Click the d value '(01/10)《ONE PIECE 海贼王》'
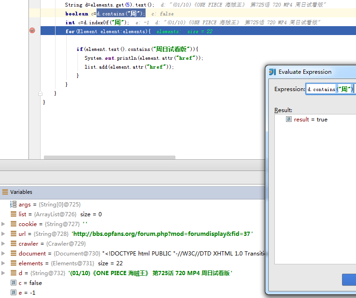Viewport: 356px width, 298px height. tap(150, 273)
